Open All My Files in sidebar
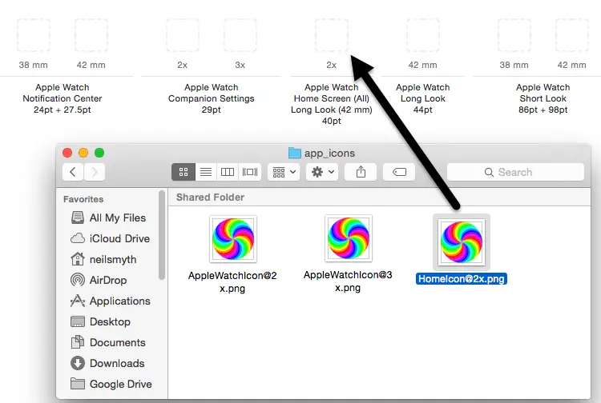This screenshot has width=601, height=403. click(117, 217)
